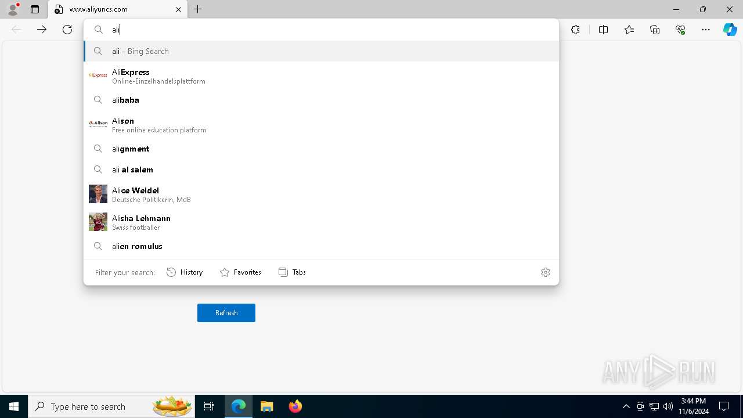Open a new tab with the plus button
This screenshot has width=743, height=418.
pyautogui.click(x=198, y=9)
